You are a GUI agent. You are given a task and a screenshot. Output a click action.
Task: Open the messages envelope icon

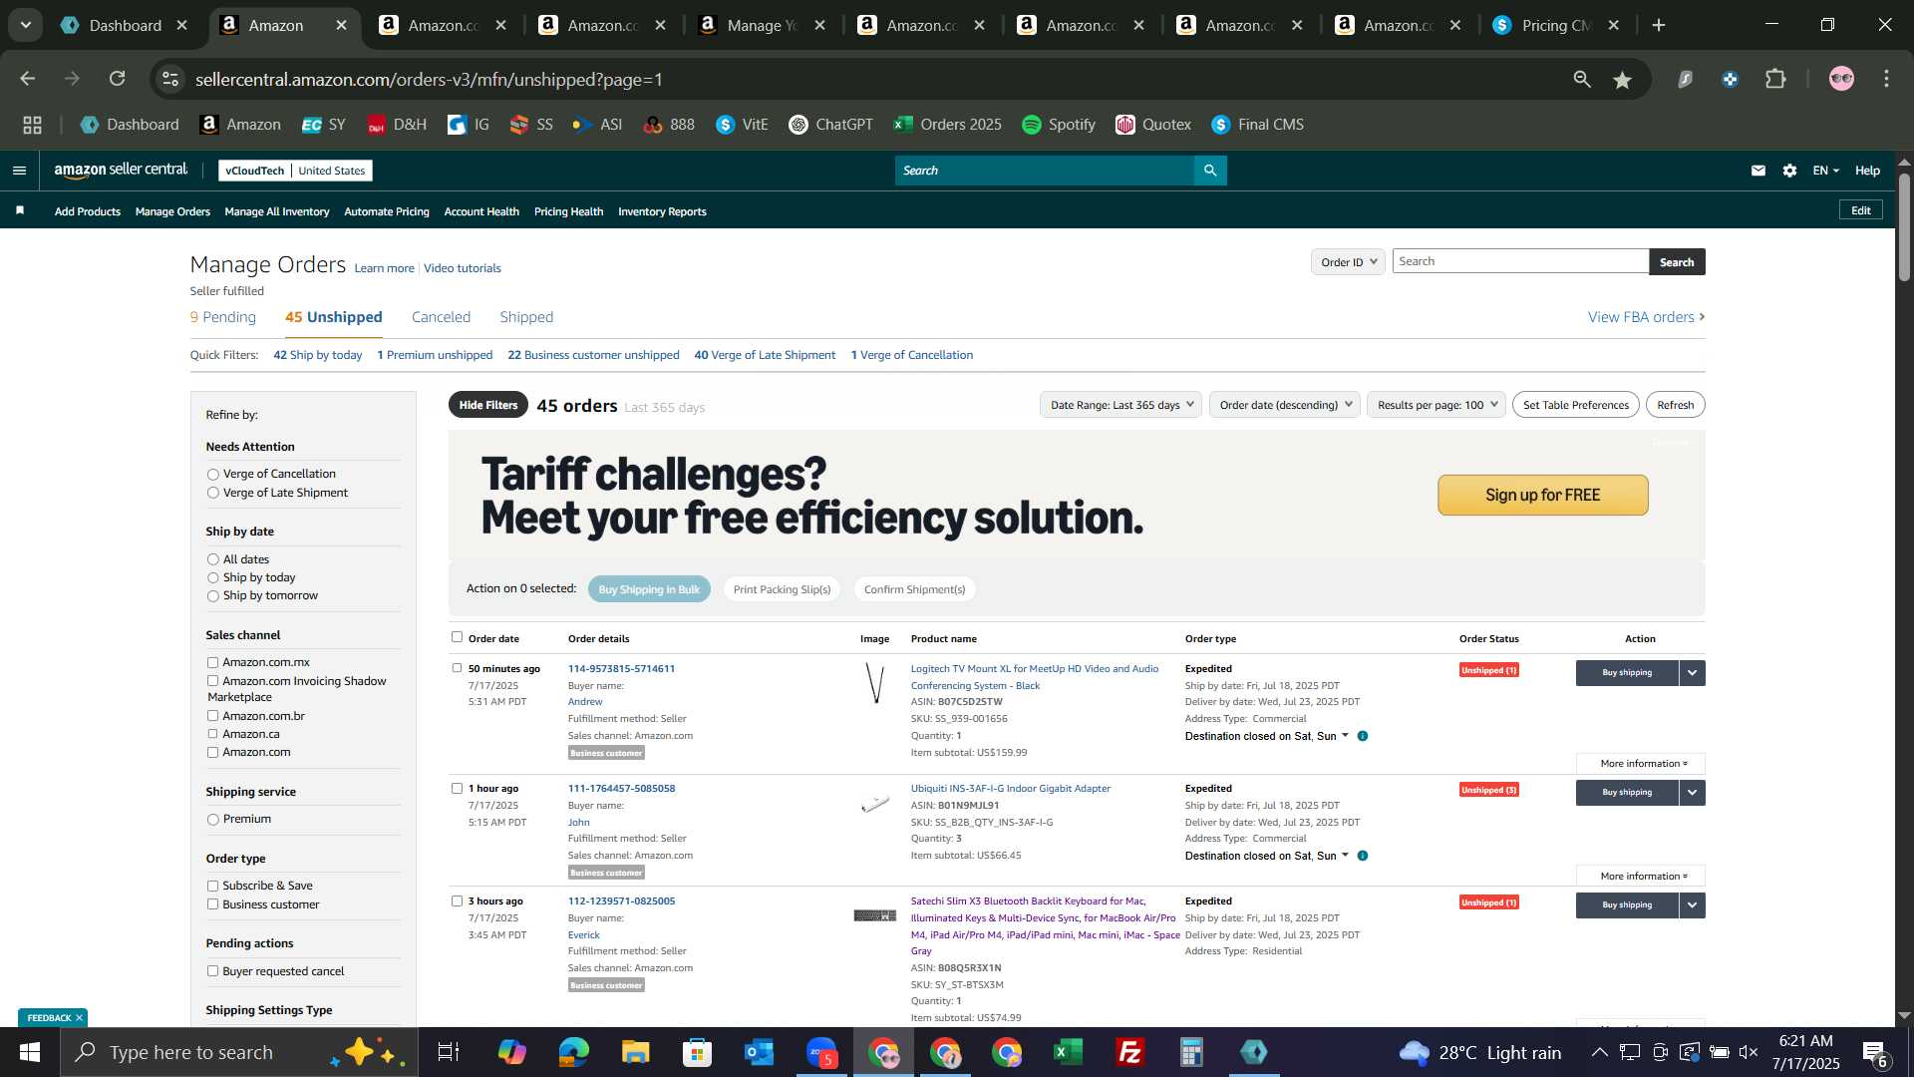click(x=1758, y=171)
